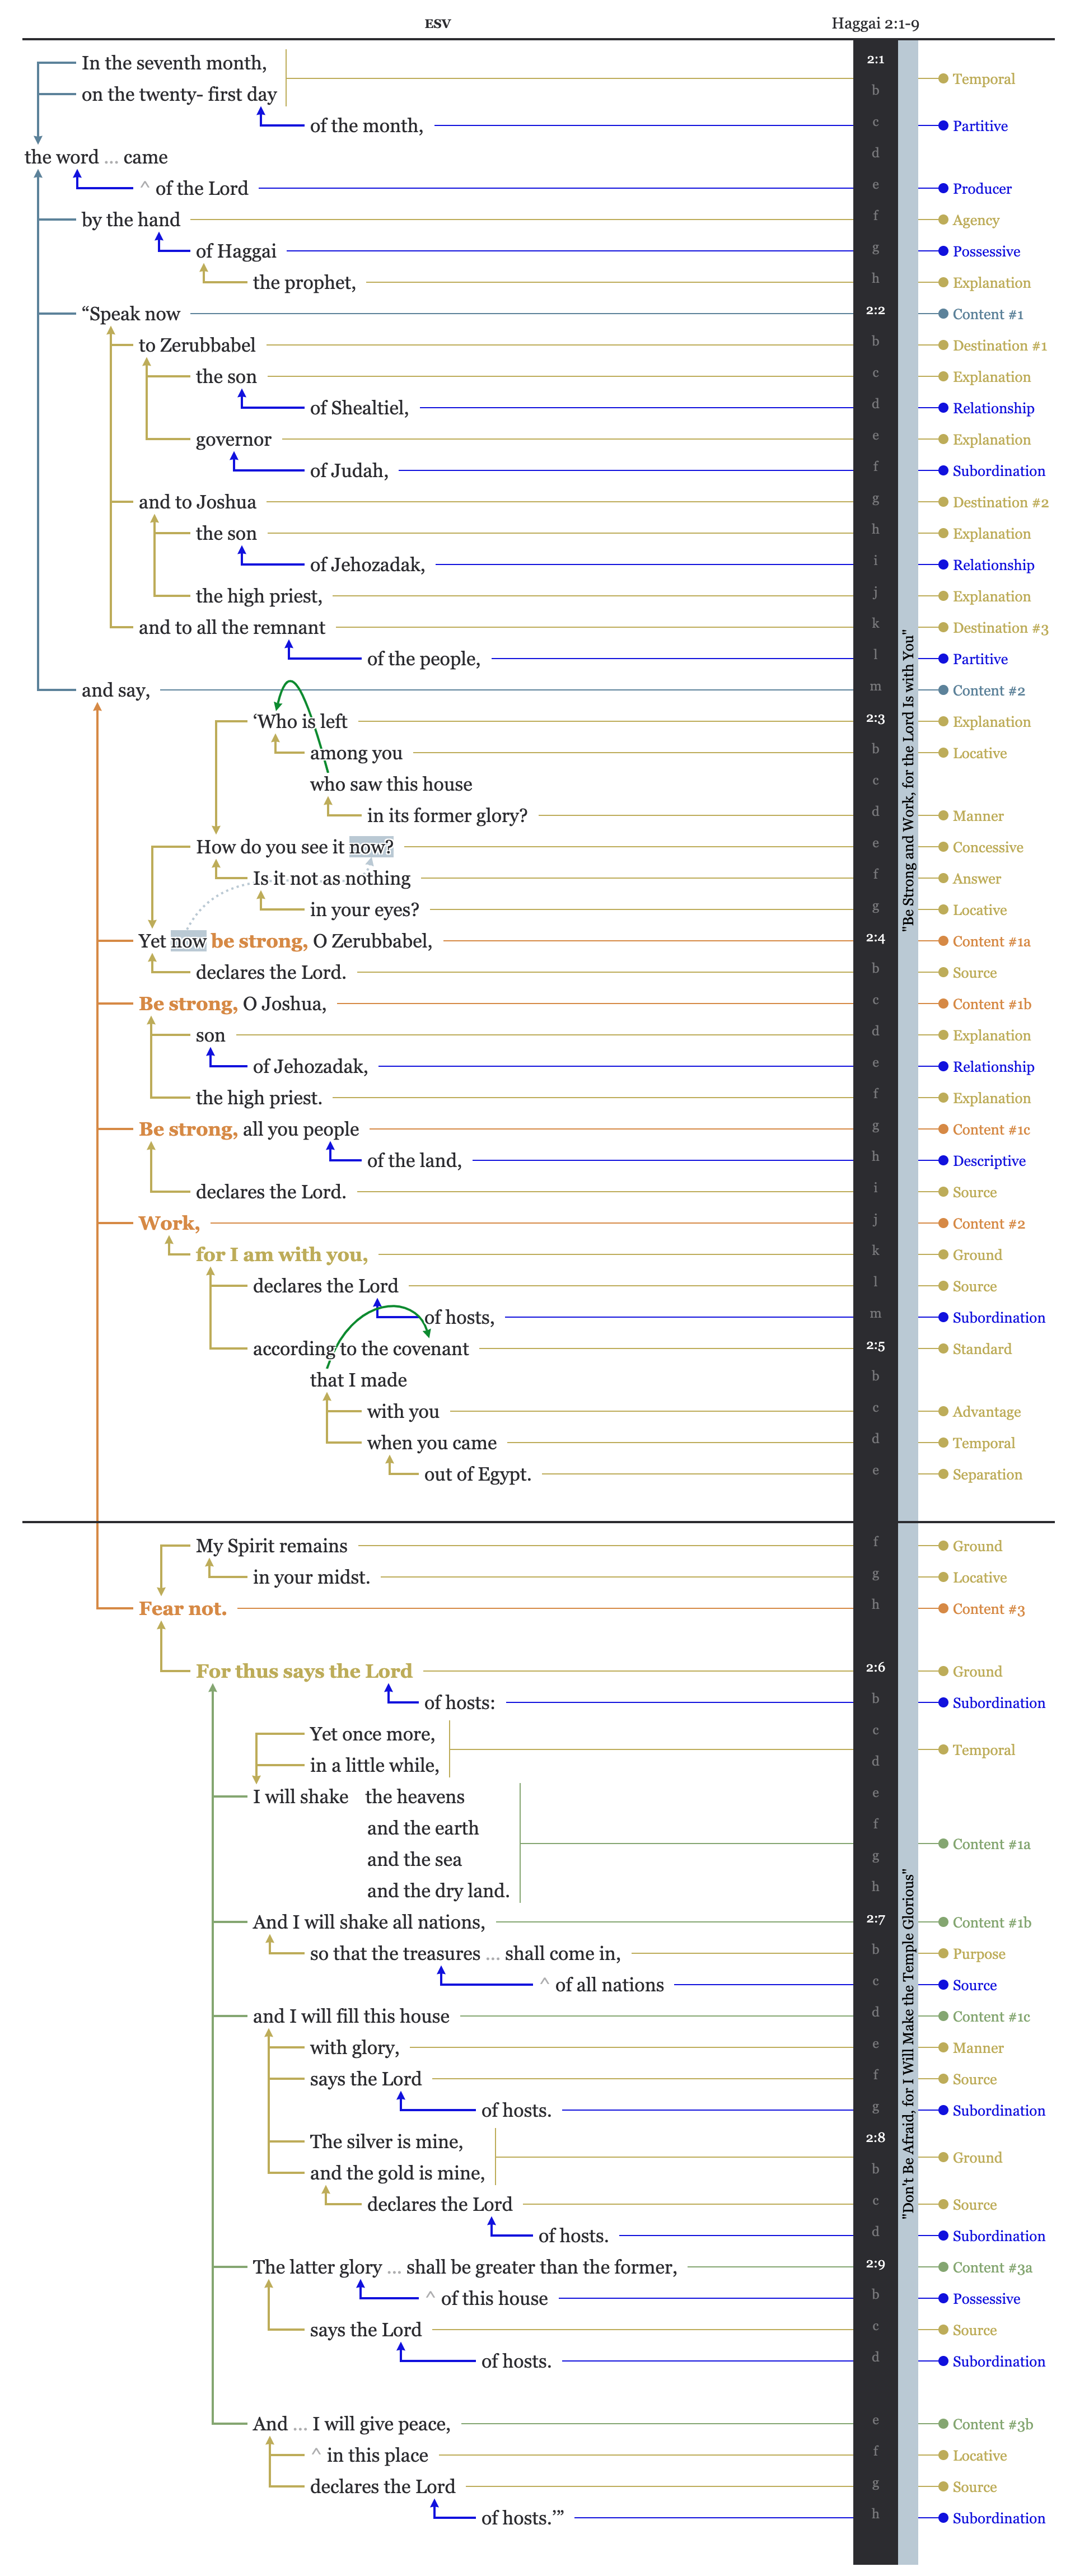Click the green dot beside Content #3b
The width and height of the screenshot is (1075, 2576).
pos(942,2423)
